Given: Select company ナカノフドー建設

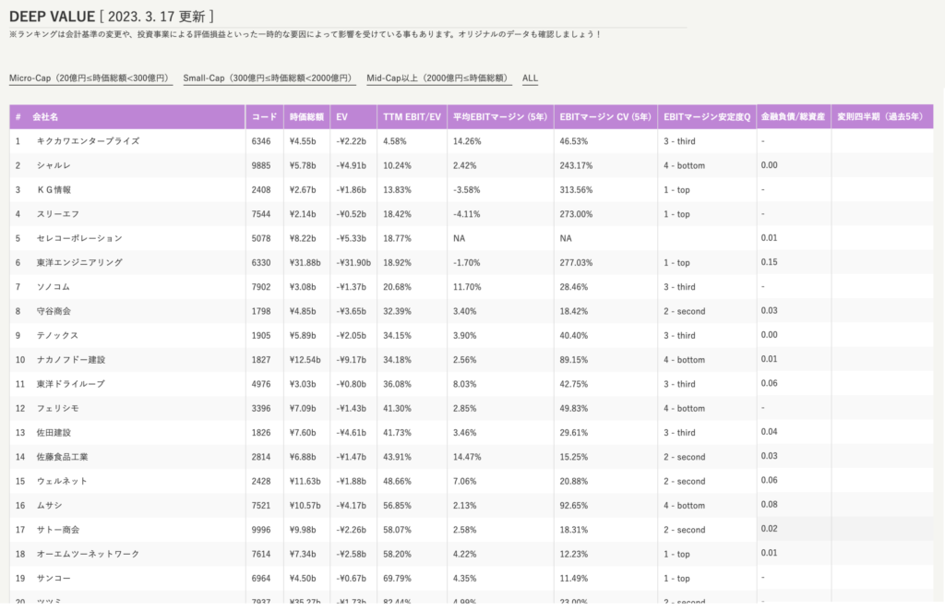Looking at the screenshot, I should 71,360.
